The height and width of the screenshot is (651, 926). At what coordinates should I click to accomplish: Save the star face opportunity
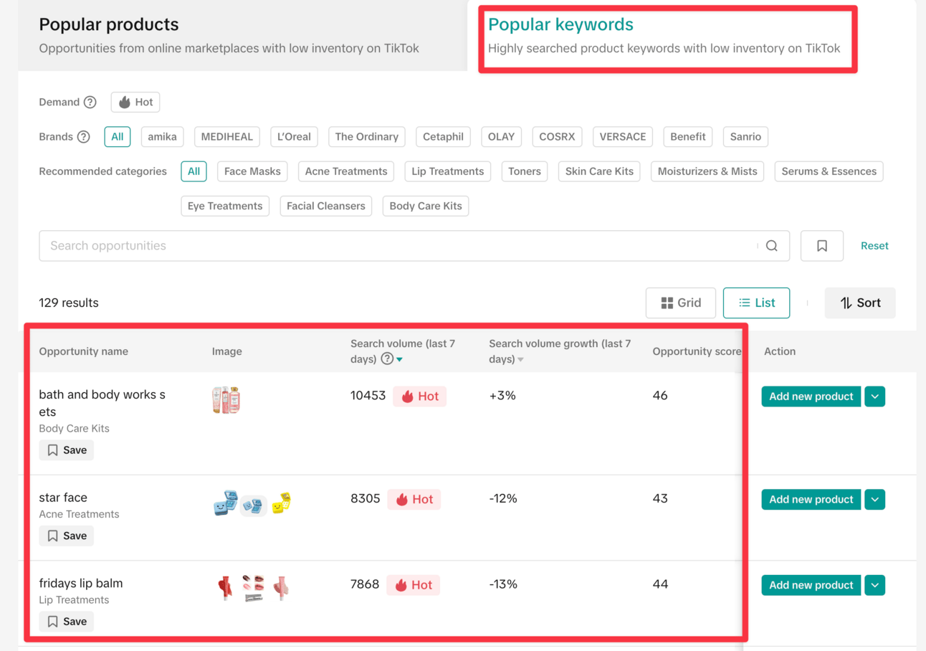pos(67,536)
